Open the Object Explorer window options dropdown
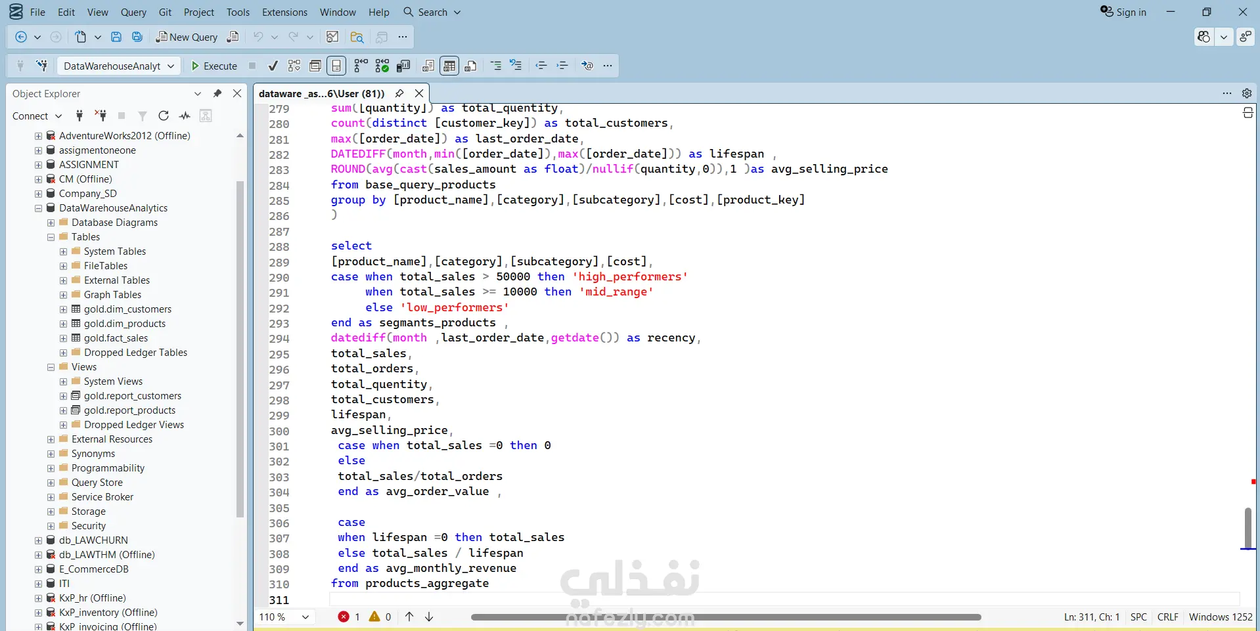1260x631 pixels. [198, 93]
